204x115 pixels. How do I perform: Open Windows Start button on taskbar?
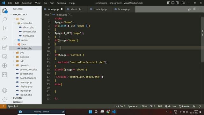pyautogui.click(x=90, y=112)
